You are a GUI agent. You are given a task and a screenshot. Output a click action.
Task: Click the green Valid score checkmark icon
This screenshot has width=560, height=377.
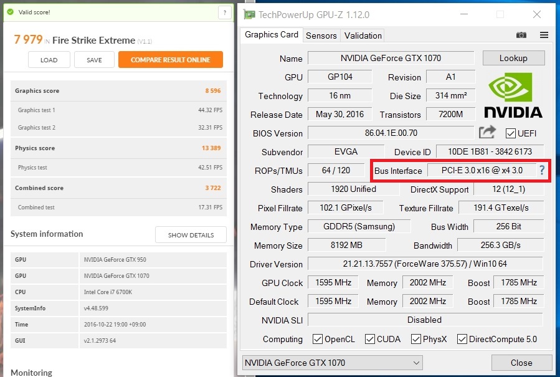tap(11, 12)
